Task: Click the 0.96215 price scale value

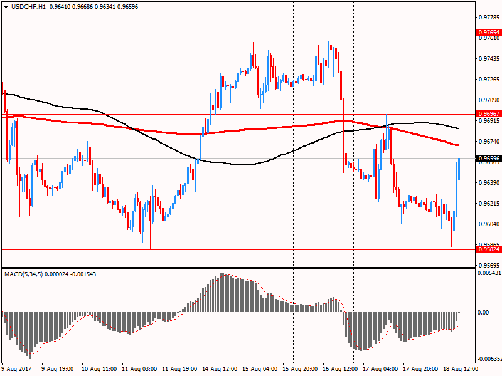Action: click(489, 203)
